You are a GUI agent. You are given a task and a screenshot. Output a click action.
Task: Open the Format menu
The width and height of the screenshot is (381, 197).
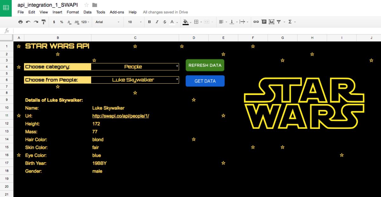coord(73,12)
